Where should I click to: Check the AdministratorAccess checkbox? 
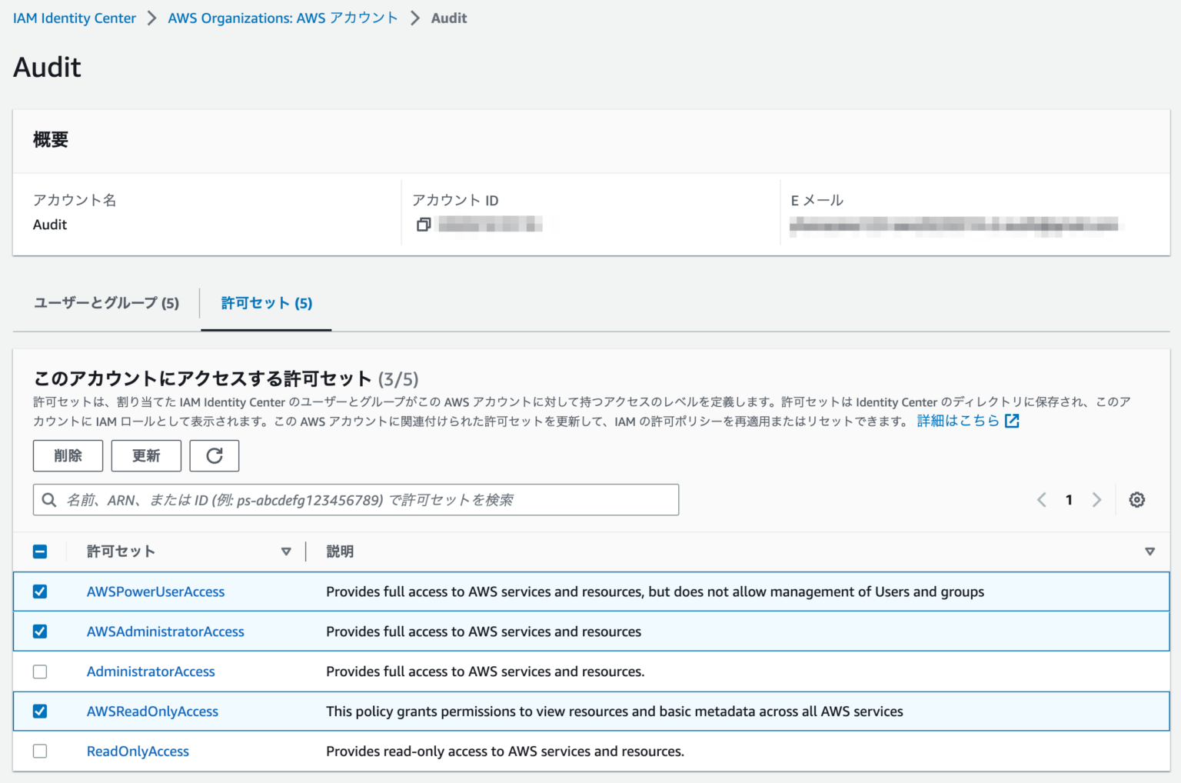(x=40, y=671)
